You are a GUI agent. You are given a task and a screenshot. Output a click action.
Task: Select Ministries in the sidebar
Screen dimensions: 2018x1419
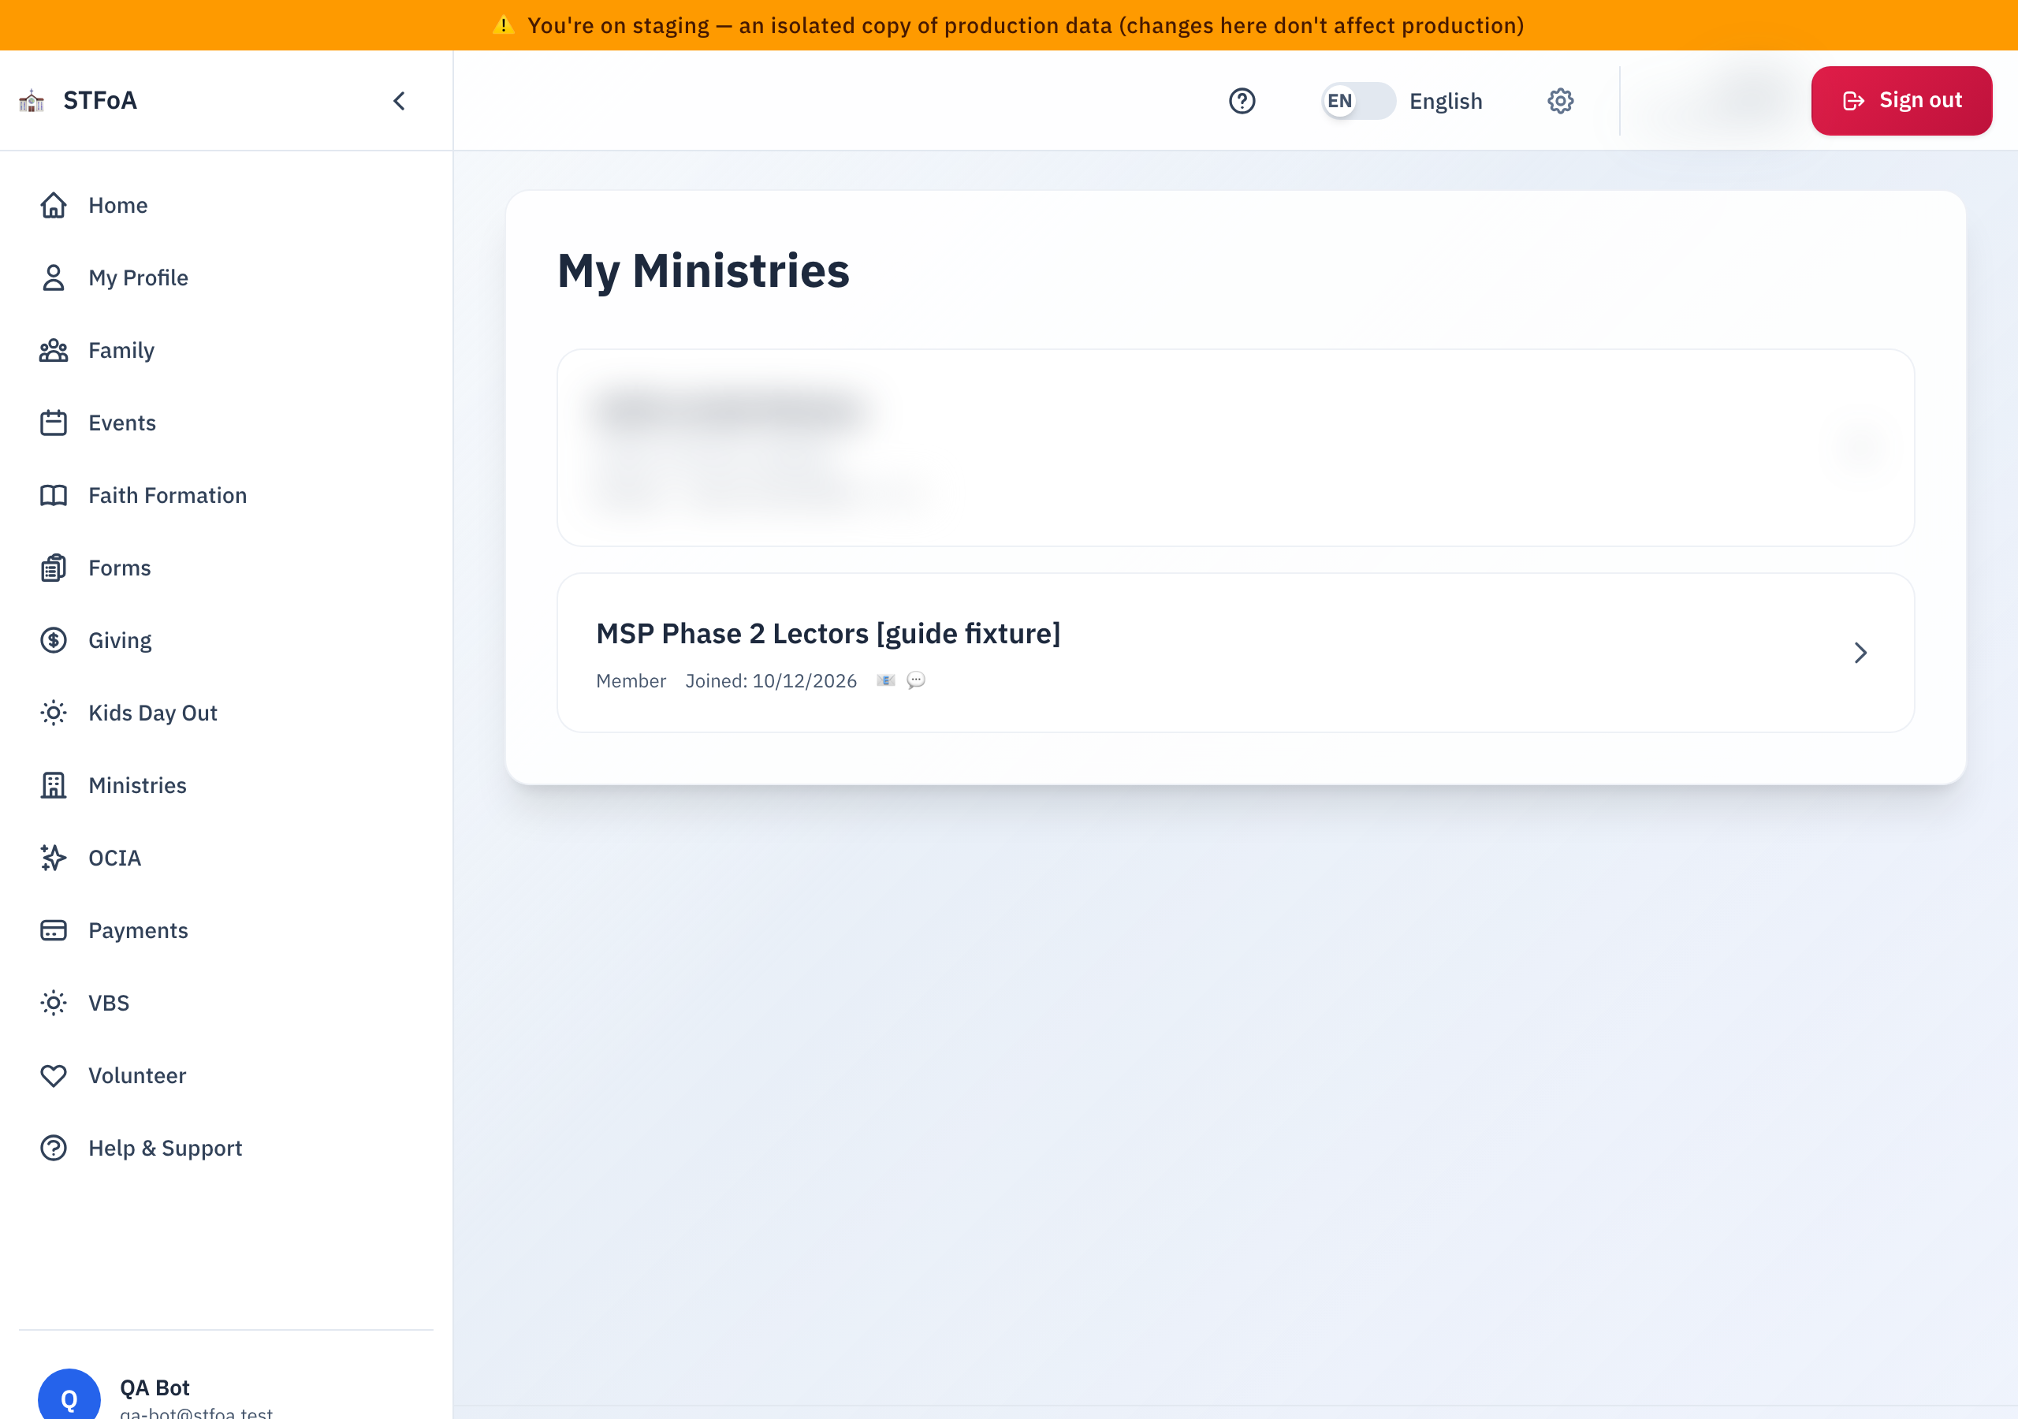click(226, 785)
